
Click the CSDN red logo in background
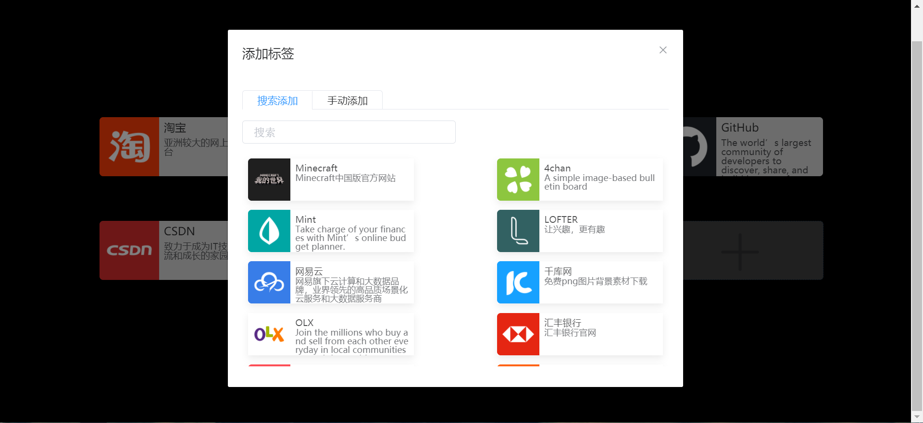pos(129,250)
